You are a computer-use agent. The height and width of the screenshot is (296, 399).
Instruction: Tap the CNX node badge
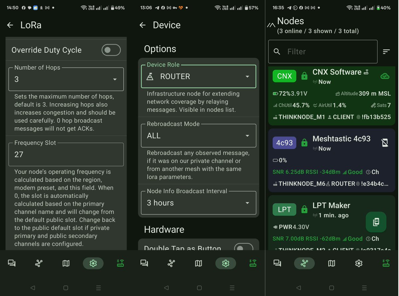[284, 76]
